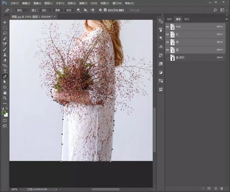Click the 蒙版 button
This screenshot has height=192, width=230.
coord(57,10)
